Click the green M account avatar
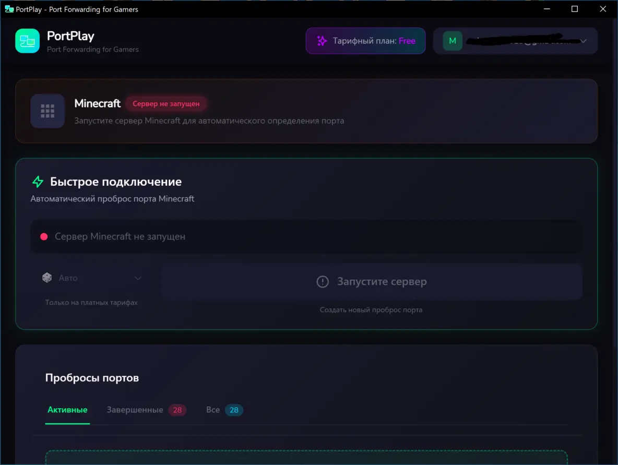The width and height of the screenshot is (618, 465). click(x=453, y=41)
